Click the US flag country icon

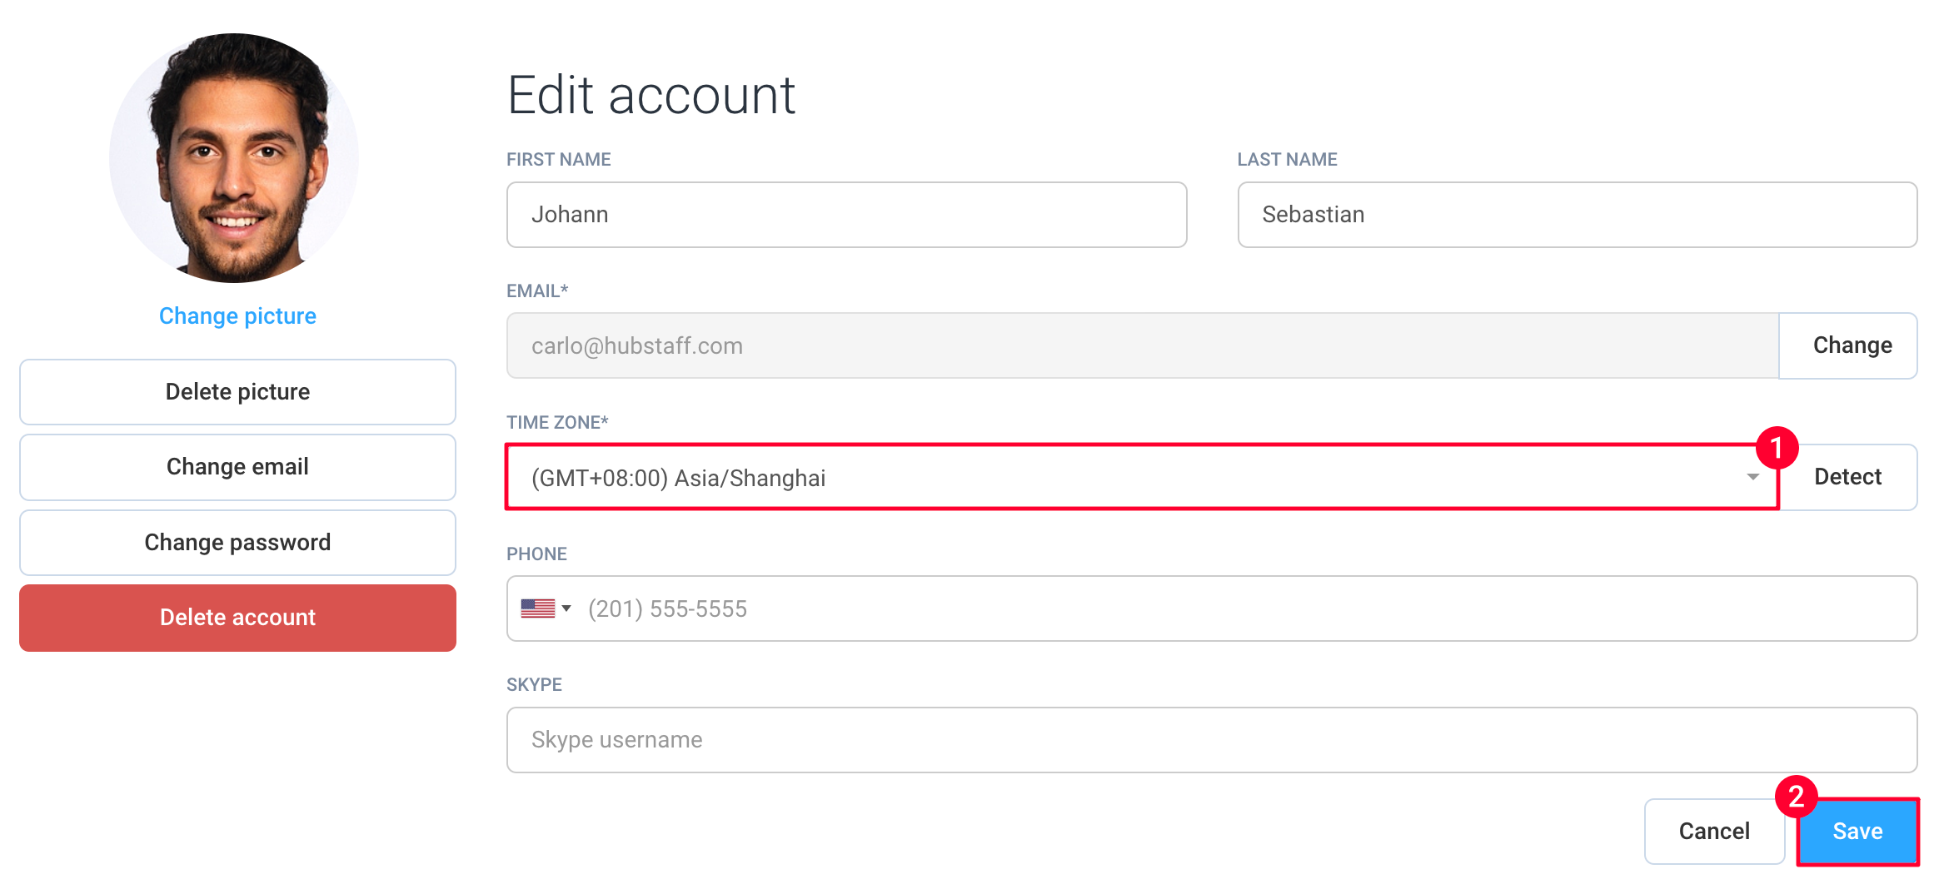537,608
